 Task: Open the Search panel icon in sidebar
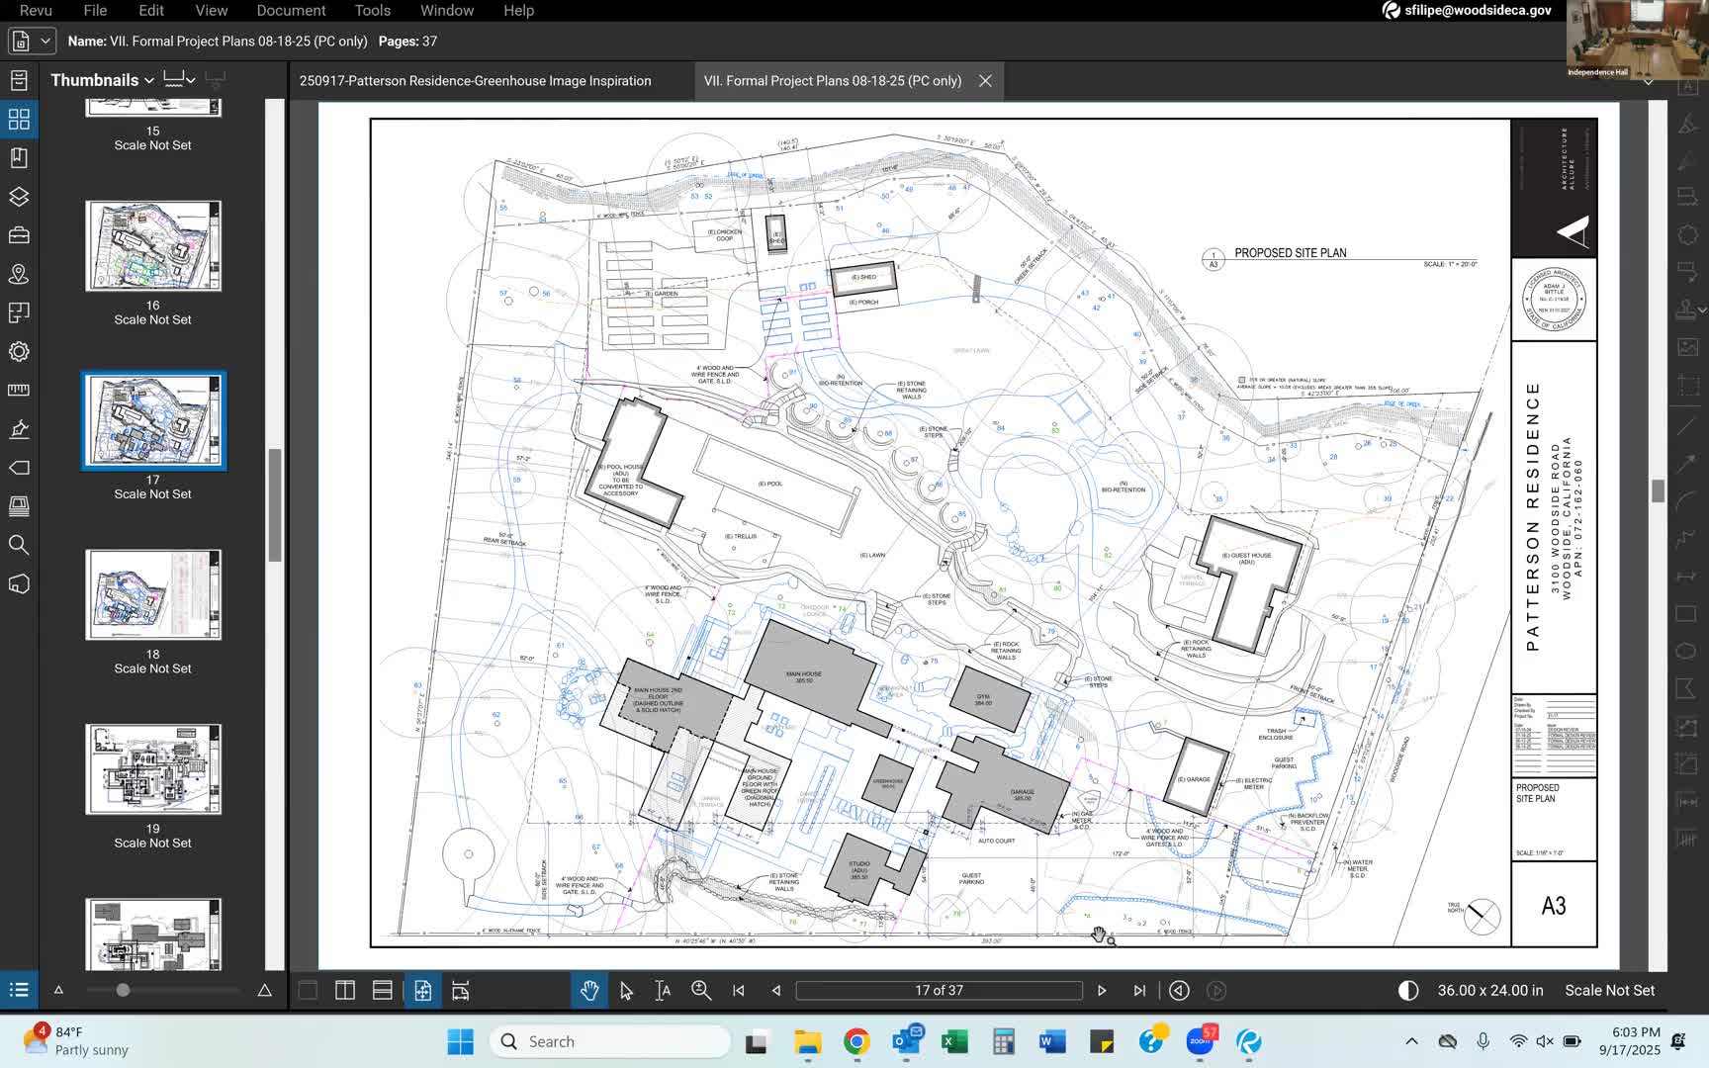point(19,545)
